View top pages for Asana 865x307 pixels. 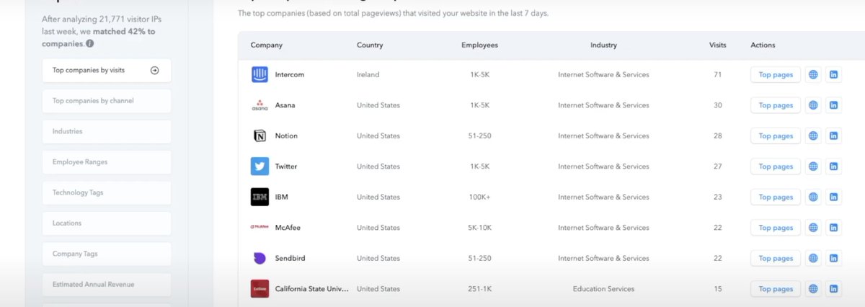point(776,105)
